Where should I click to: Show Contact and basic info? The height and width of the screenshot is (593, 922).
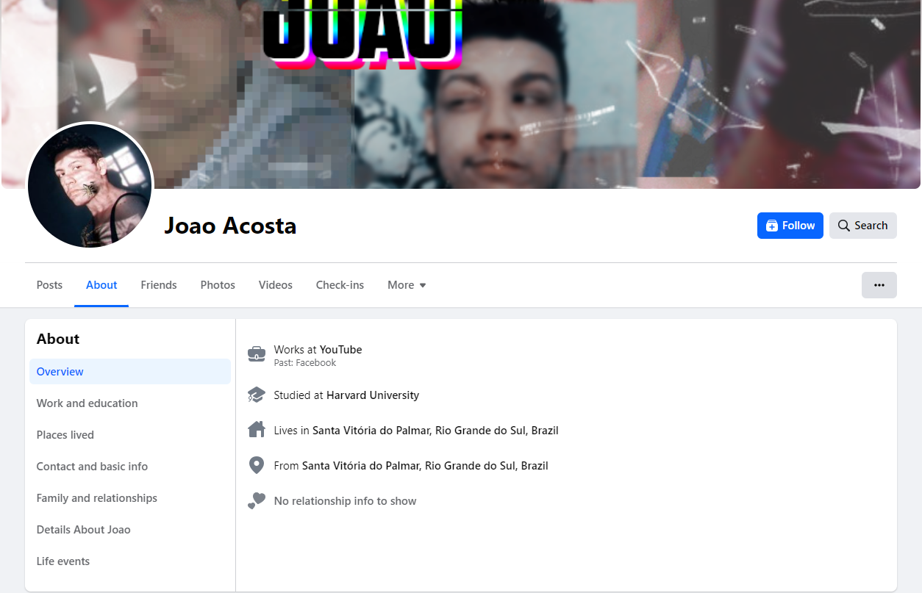130,467
